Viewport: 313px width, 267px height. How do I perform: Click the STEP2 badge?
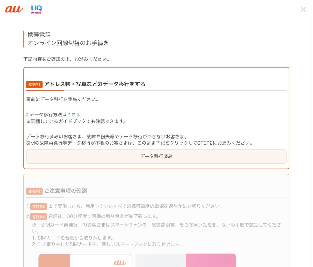[x=34, y=191]
